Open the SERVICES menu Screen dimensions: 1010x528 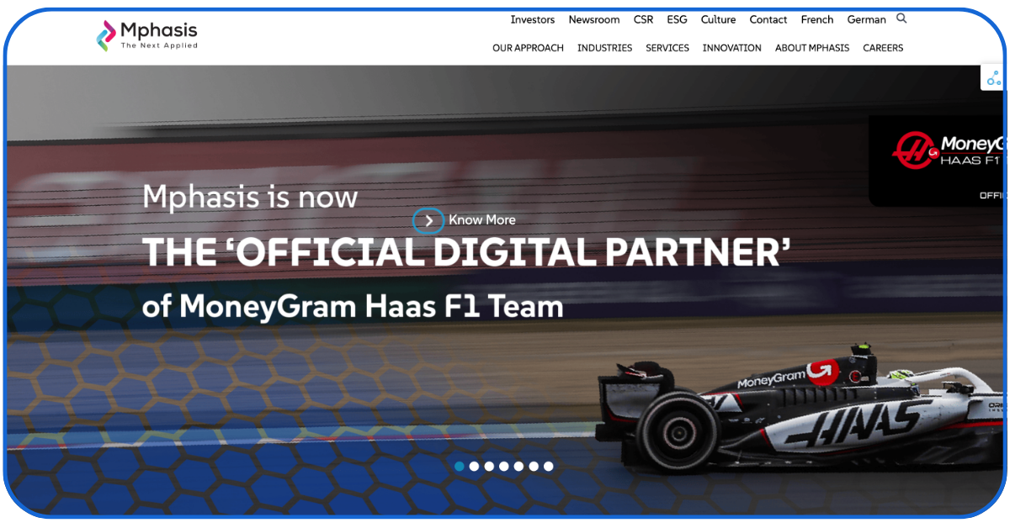point(667,48)
